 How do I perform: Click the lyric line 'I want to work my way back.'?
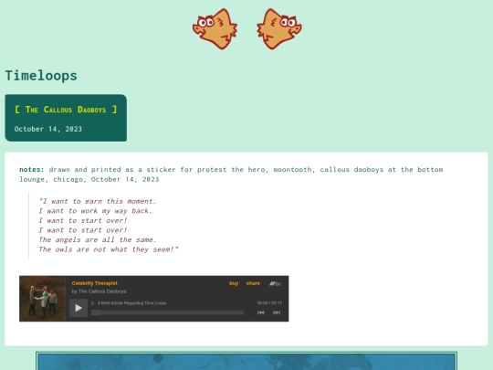coord(95,211)
